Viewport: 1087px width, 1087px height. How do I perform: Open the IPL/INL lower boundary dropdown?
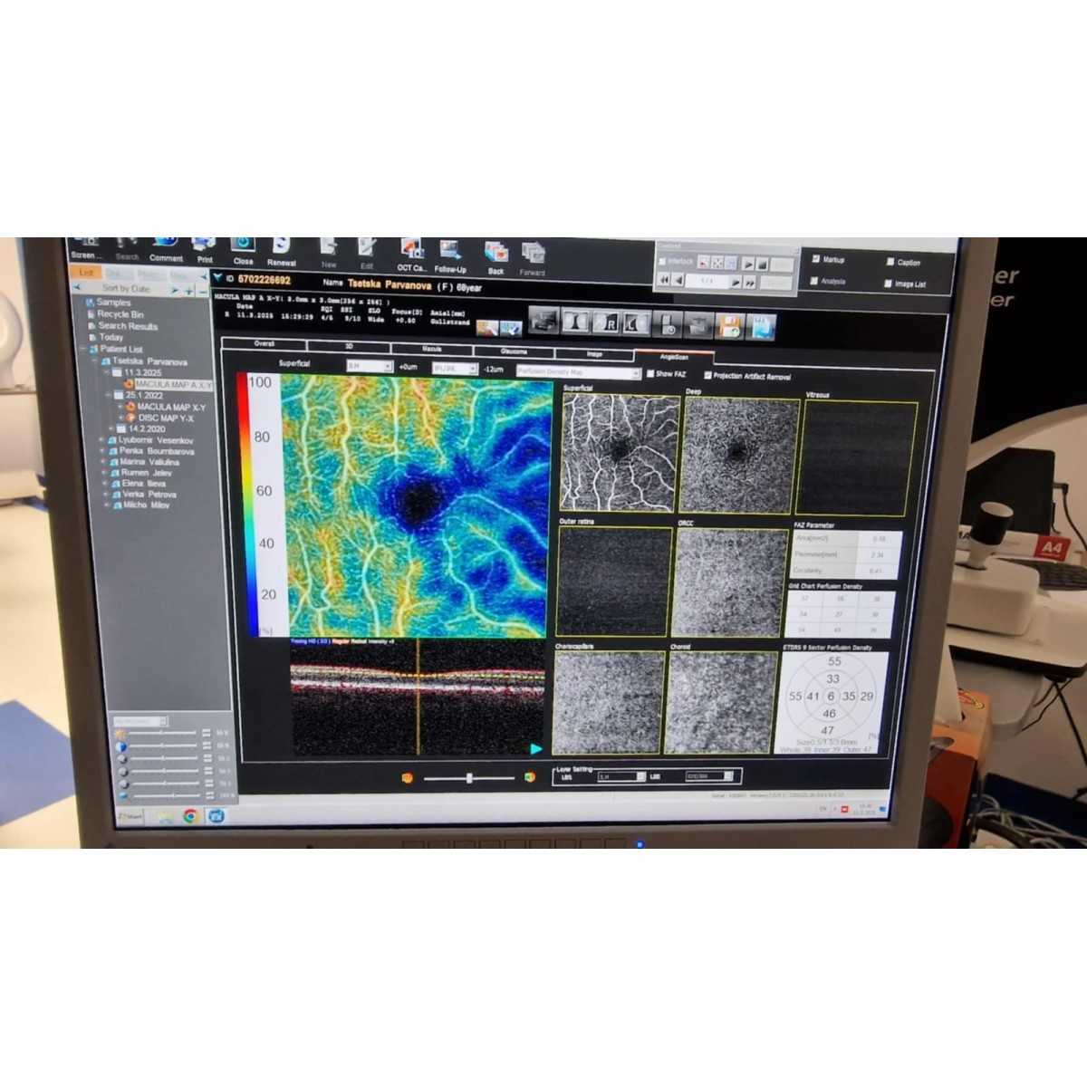pos(455,369)
